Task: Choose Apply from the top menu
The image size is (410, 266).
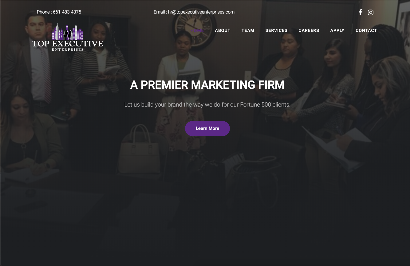Action: pos(337,30)
